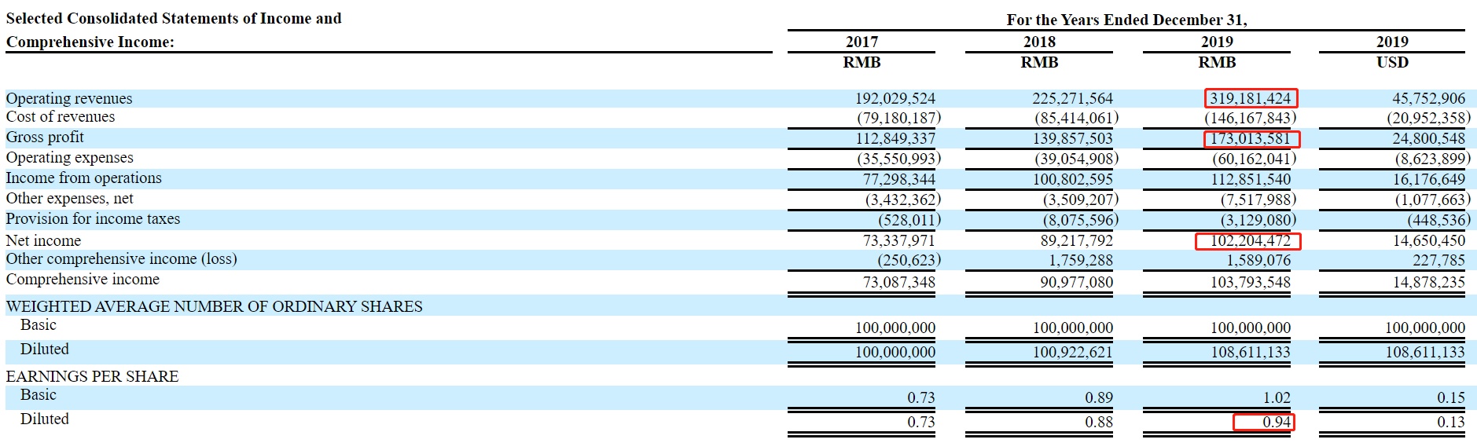Click the 'Selected Consolidated Statements of Income and' title
This screenshot has height=443, width=1477.
tap(174, 18)
